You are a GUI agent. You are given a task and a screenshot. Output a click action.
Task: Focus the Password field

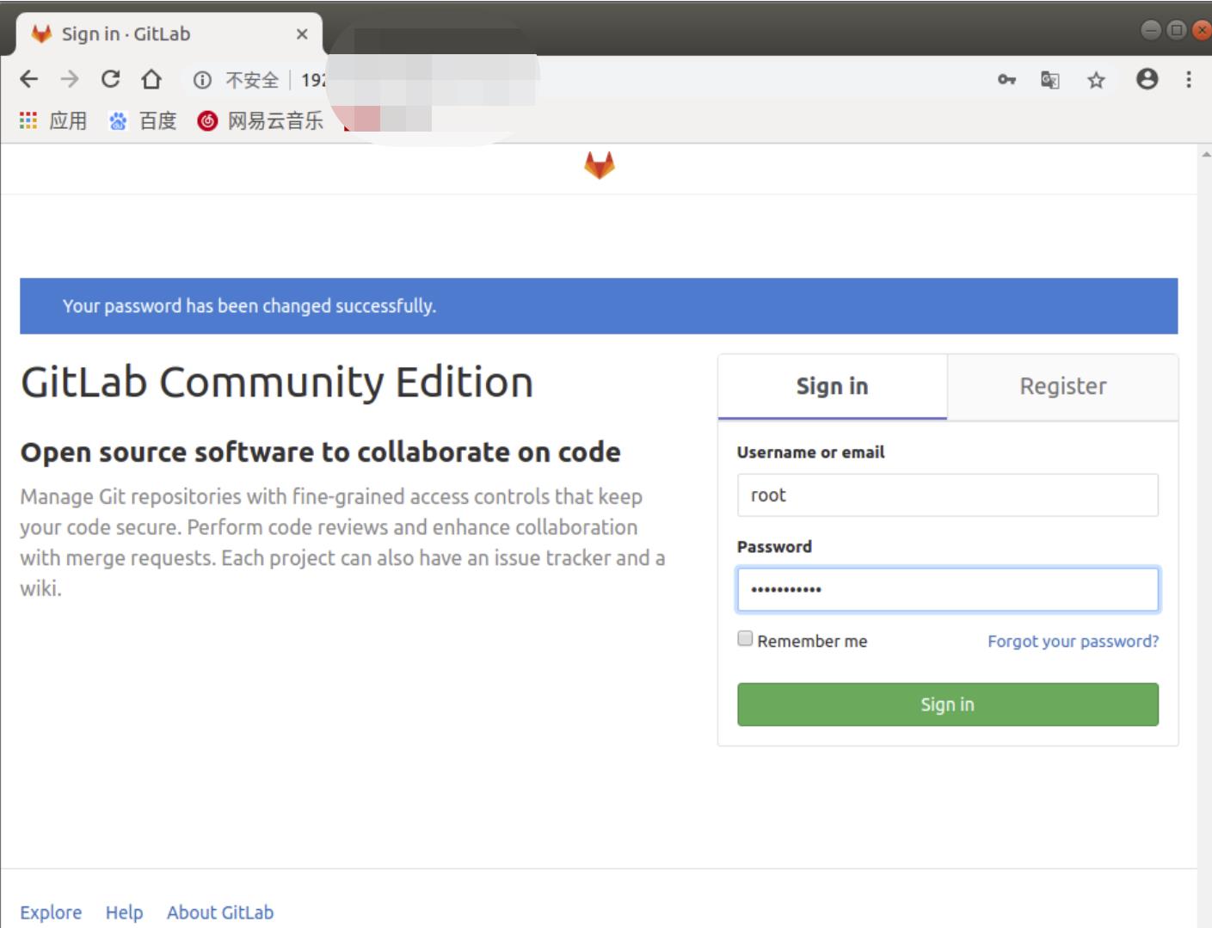947,589
